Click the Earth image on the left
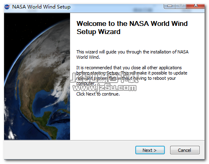This screenshot has width=209, height=164. (x=37, y=76)
